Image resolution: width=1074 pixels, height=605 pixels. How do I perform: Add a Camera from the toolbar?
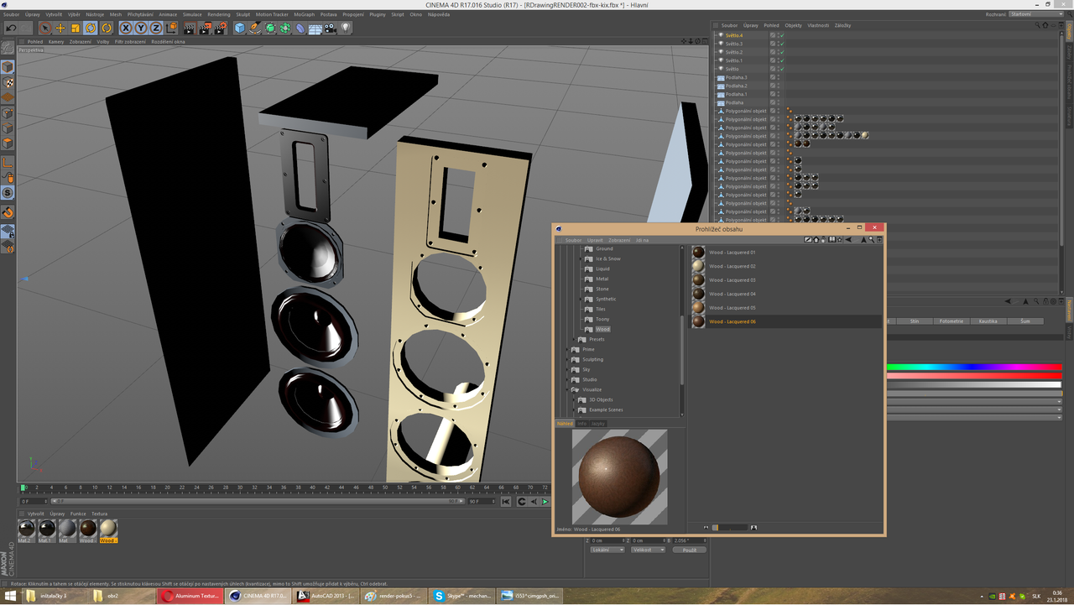tap(330, 28)
